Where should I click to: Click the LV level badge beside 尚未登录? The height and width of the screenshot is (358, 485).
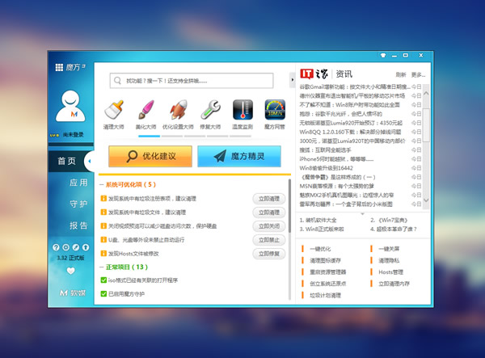(55, 135)
